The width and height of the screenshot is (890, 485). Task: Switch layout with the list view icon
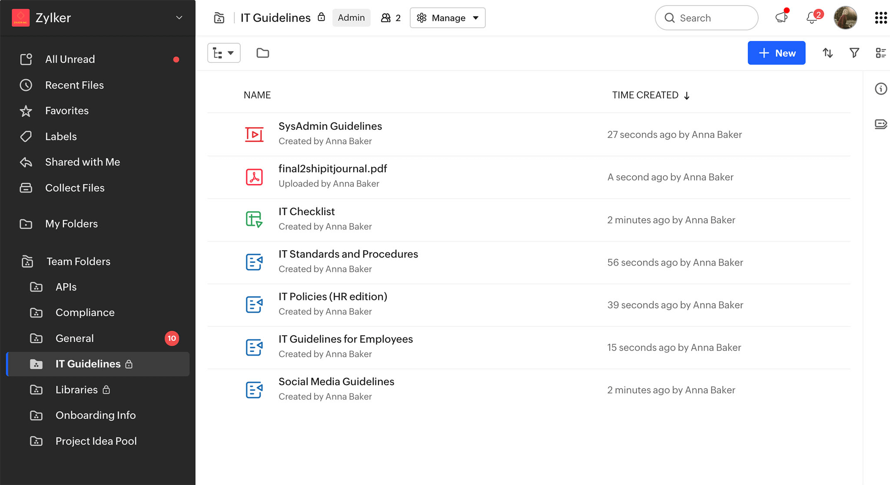point(880,53)
